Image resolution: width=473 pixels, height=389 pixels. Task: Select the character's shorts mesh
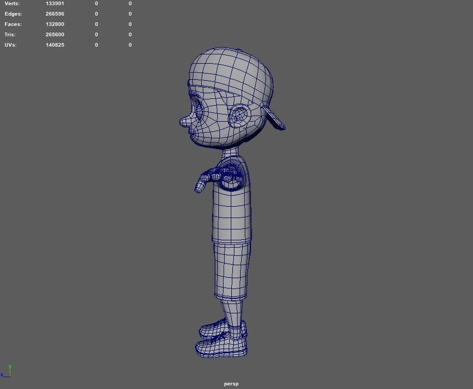tap(232, 271)
